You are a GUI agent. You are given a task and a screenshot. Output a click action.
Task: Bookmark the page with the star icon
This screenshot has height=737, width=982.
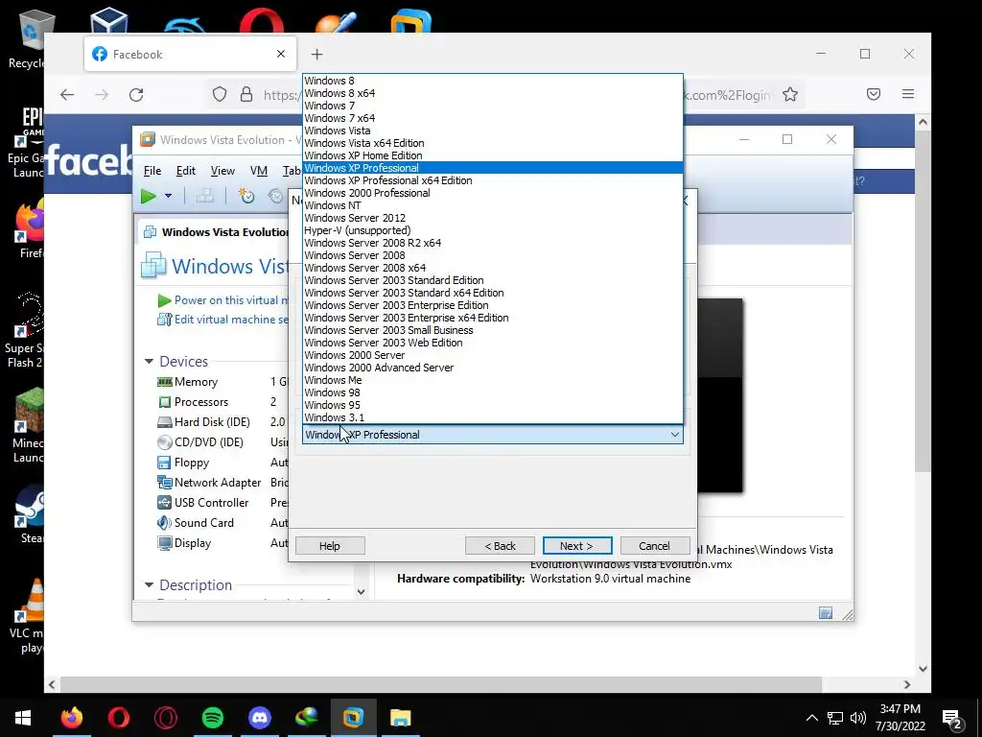pos(790,95)
